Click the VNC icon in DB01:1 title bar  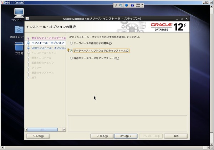click(x=2, y=2)
